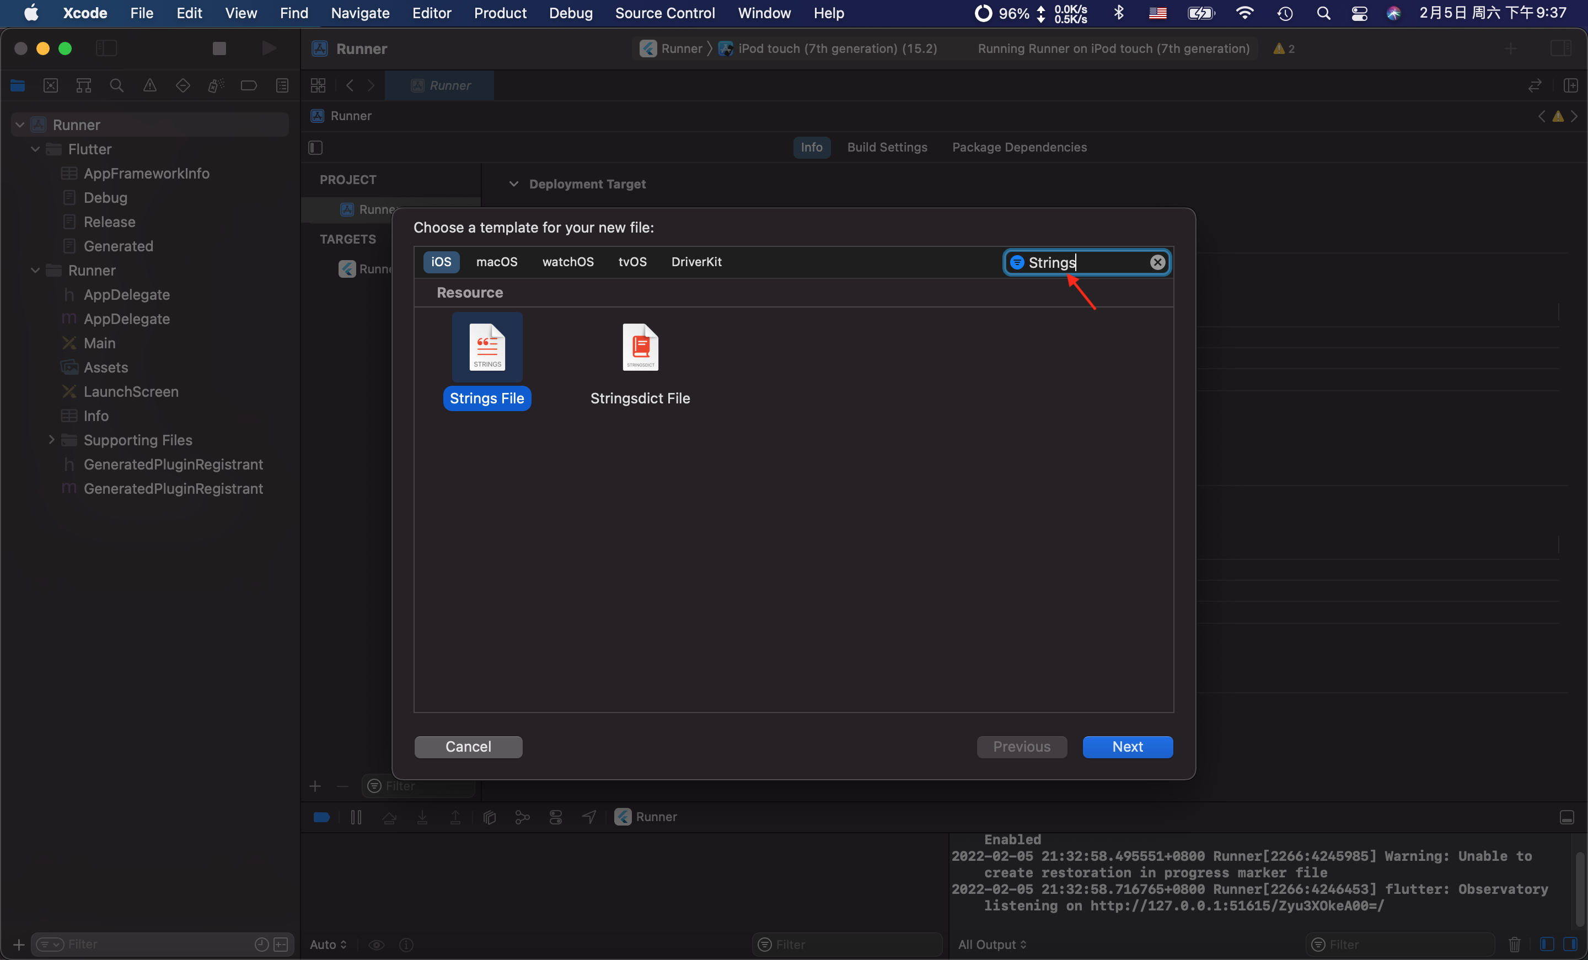Open the Project navigator folder icon

(18, 85)
